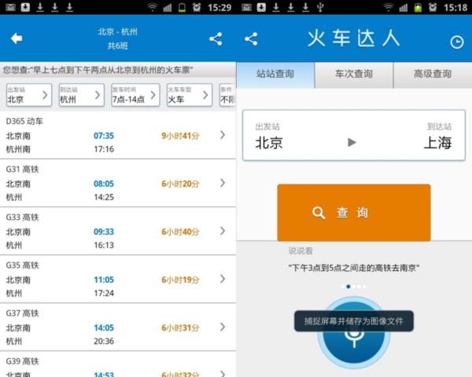The image size is (472, 377).
Task: Expand G35 高铁 row chevron
Action: [223, 279]
